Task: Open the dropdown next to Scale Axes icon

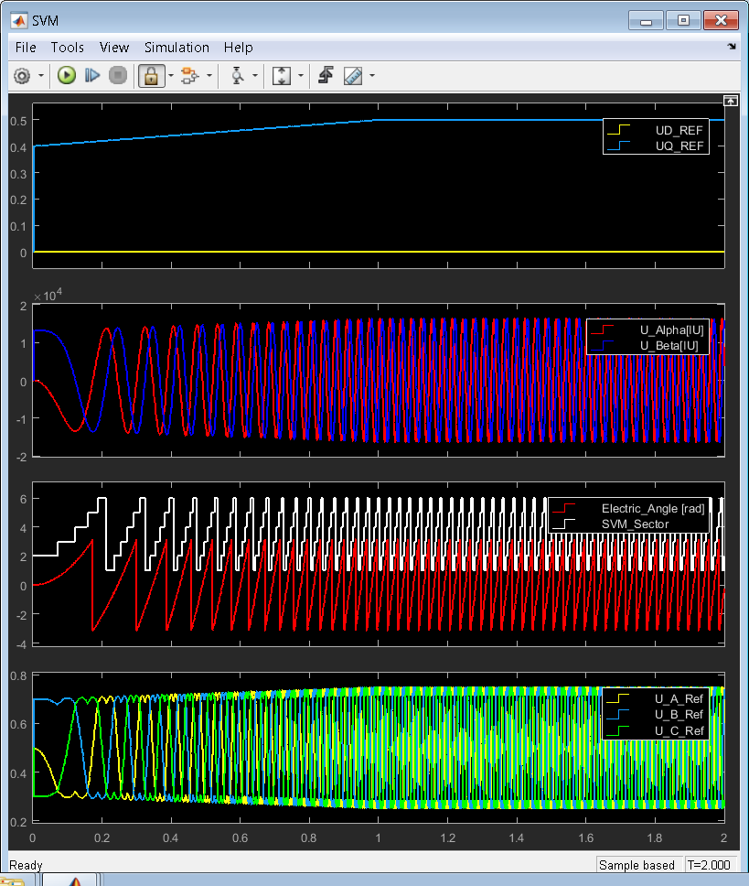Action: point(299,76)
